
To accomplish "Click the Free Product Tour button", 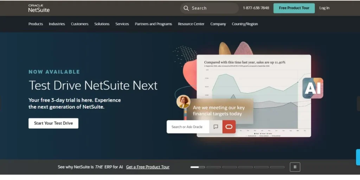I will click(294, 8).
